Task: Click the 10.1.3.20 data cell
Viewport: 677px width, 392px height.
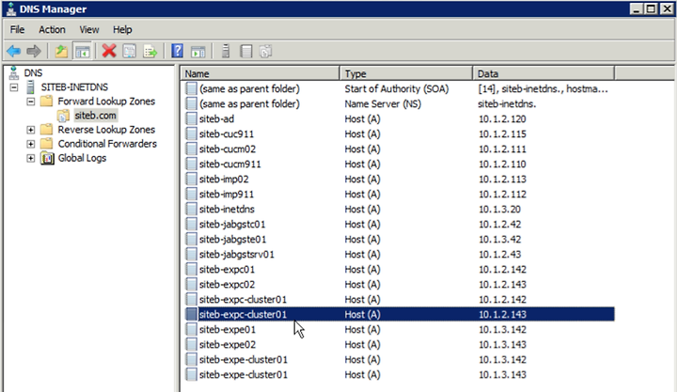Action: [499, 210]
